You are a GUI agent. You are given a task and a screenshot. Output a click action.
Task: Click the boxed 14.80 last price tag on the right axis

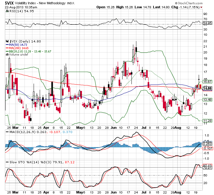pos(208,88)
